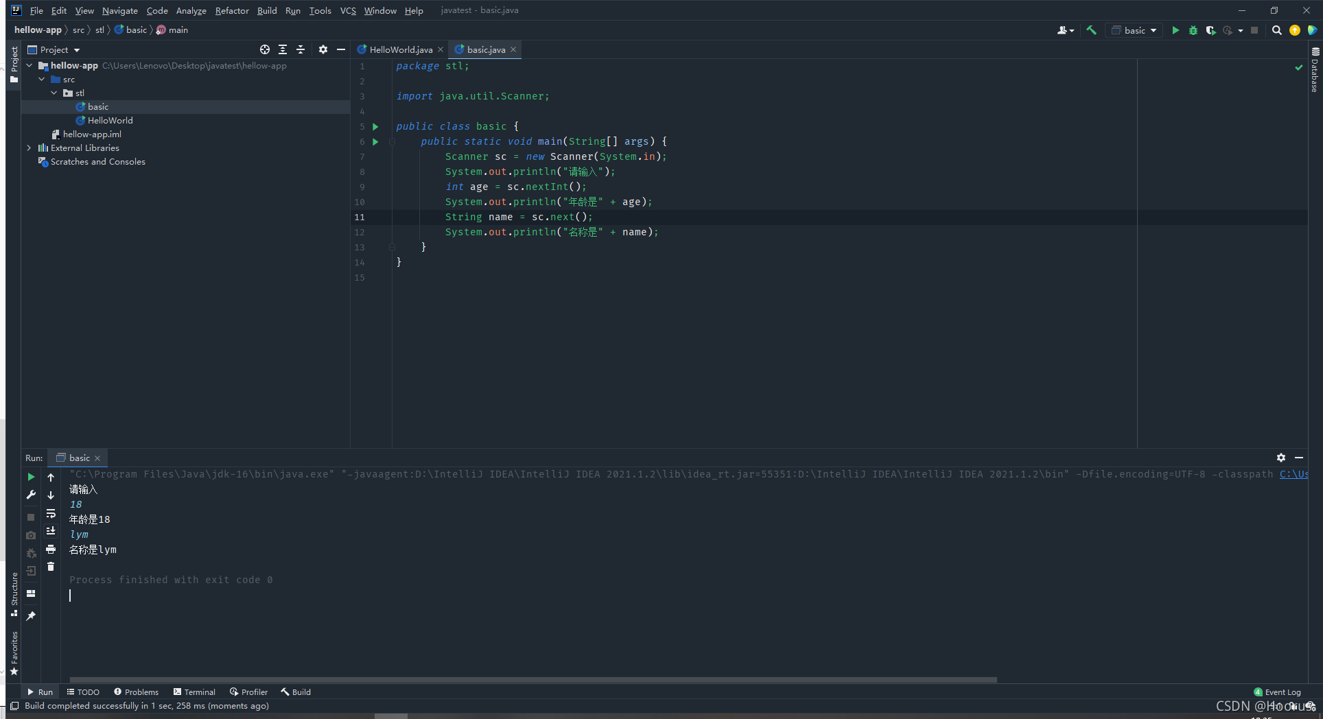Open the wrench run-configuration icon in the Run panel
Image resolution: width=1323 pixels, height=719 pixels.
point(31,495)
